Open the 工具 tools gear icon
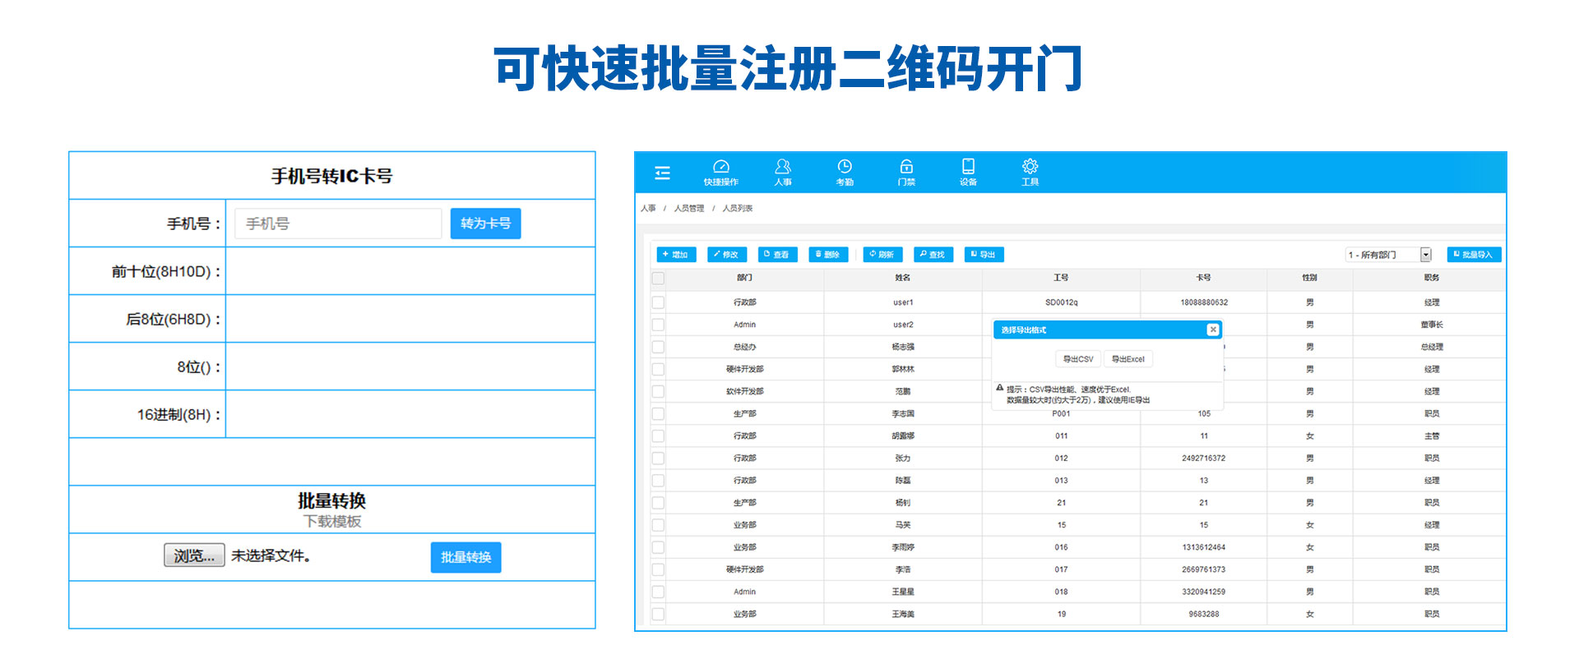This screenshot has width=1579, height=659. click(x=1030, y=173)
